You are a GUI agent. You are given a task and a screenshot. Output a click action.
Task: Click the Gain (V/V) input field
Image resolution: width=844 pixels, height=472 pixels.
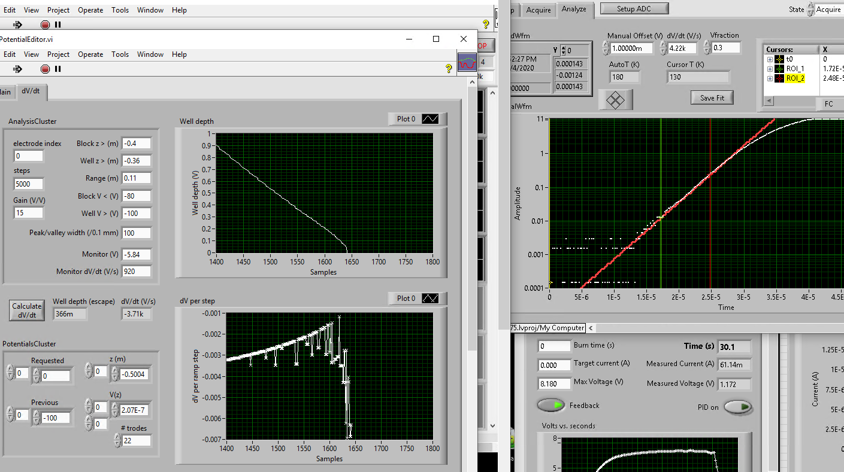28,212
